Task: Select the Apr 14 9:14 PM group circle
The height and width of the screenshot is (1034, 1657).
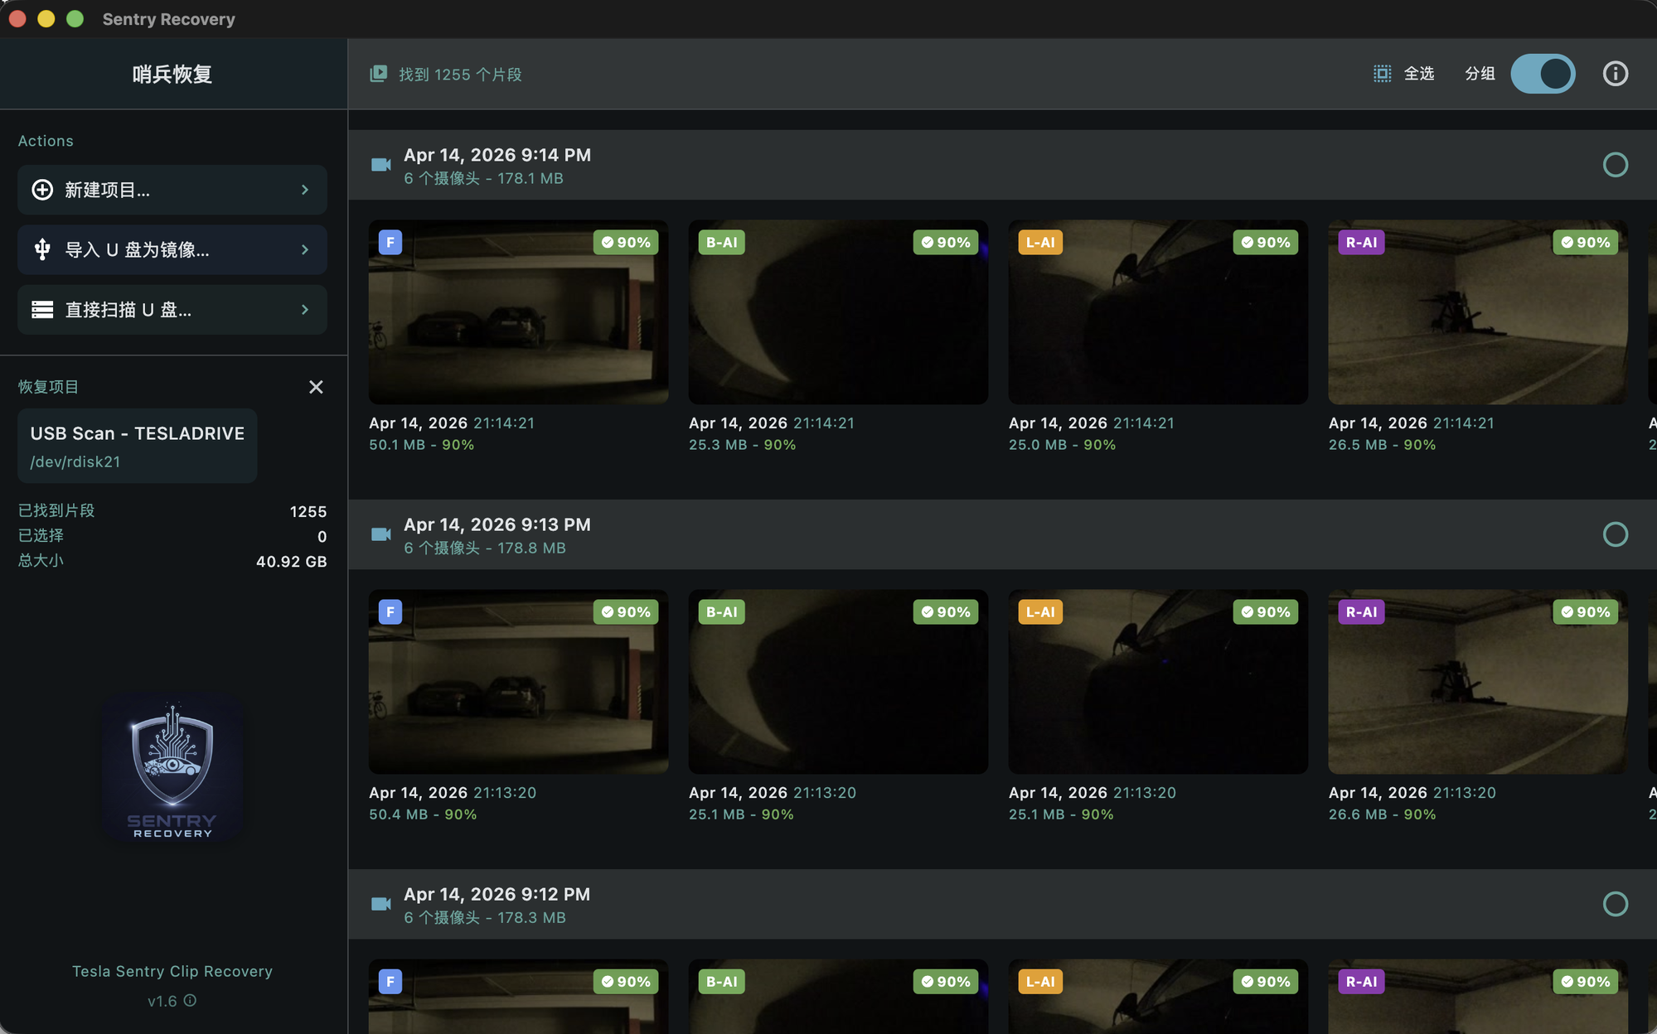Action: point(1615,165)
